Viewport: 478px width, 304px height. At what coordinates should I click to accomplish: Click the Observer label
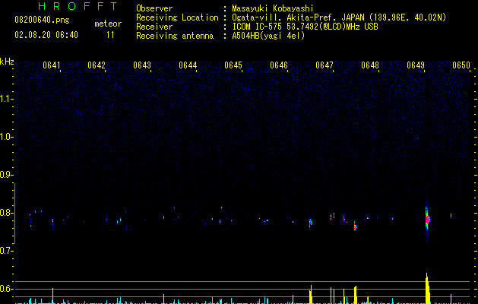[154, 8]
